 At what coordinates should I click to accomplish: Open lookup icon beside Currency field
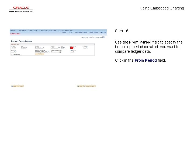(x=15, y=52)
